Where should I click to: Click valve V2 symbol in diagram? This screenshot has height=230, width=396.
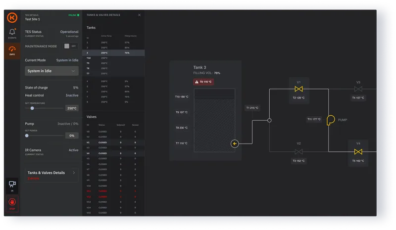298,152
